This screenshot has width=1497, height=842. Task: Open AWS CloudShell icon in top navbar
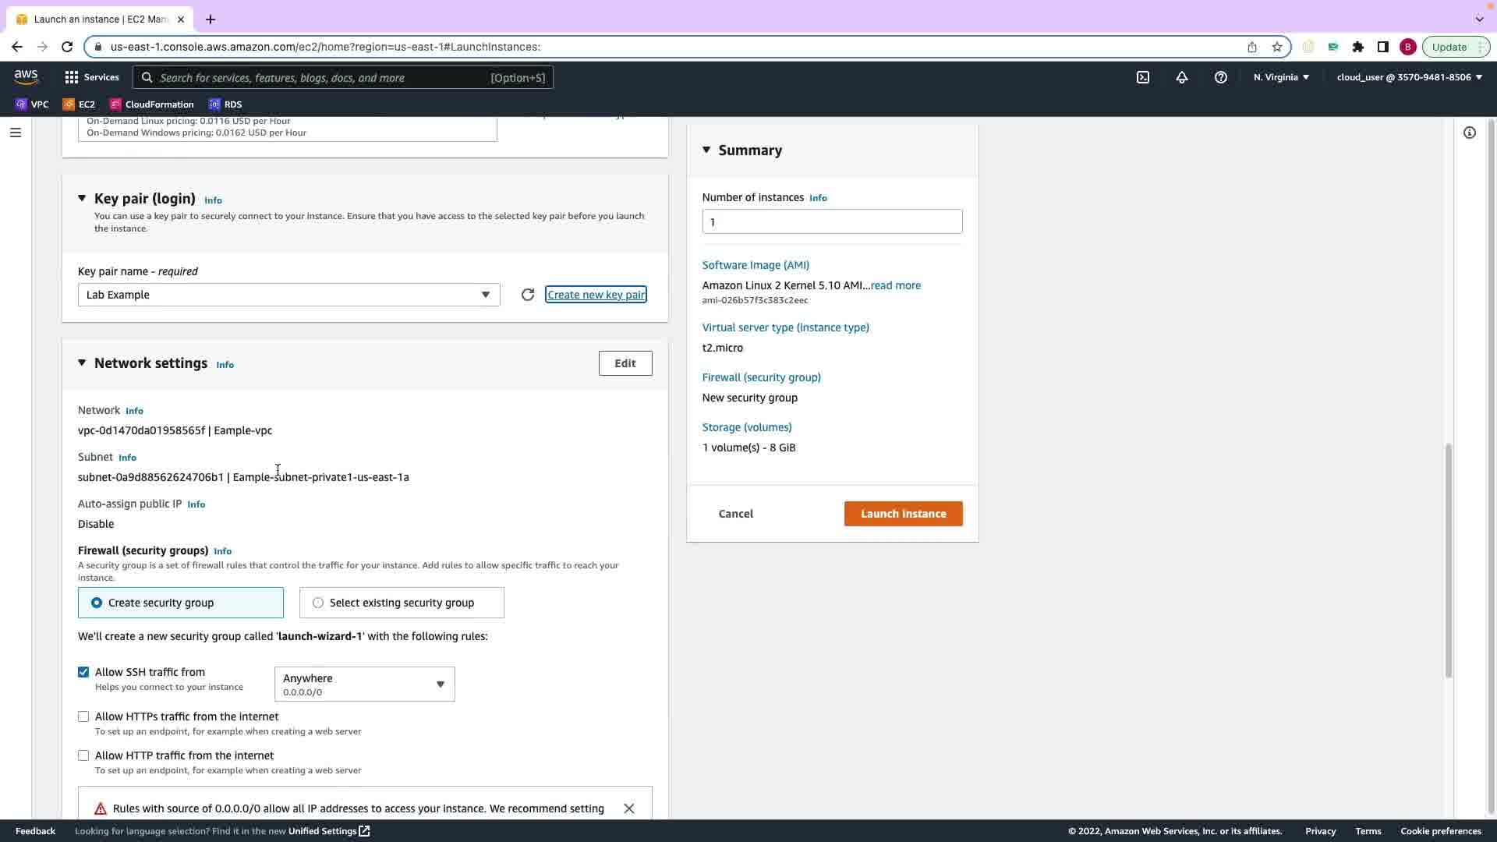coord(1143,77)
